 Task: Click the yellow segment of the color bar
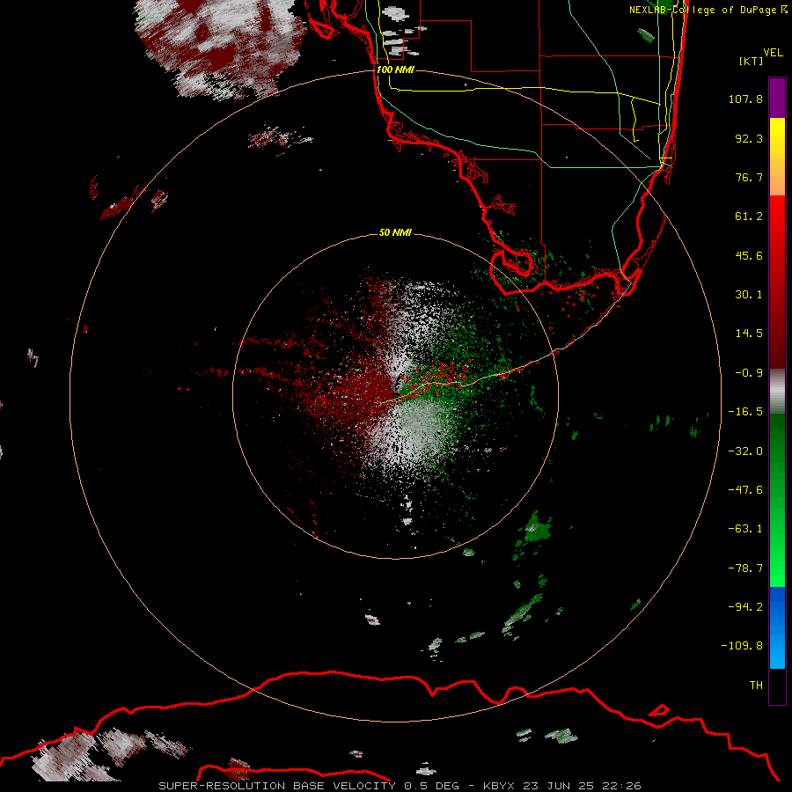pos(777,157)
